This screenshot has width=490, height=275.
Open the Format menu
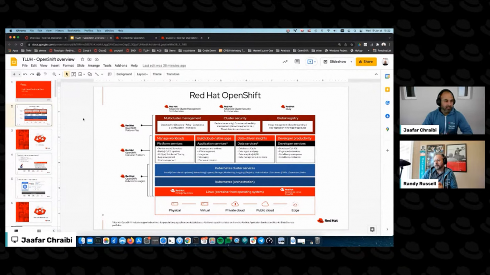point(68,66)
